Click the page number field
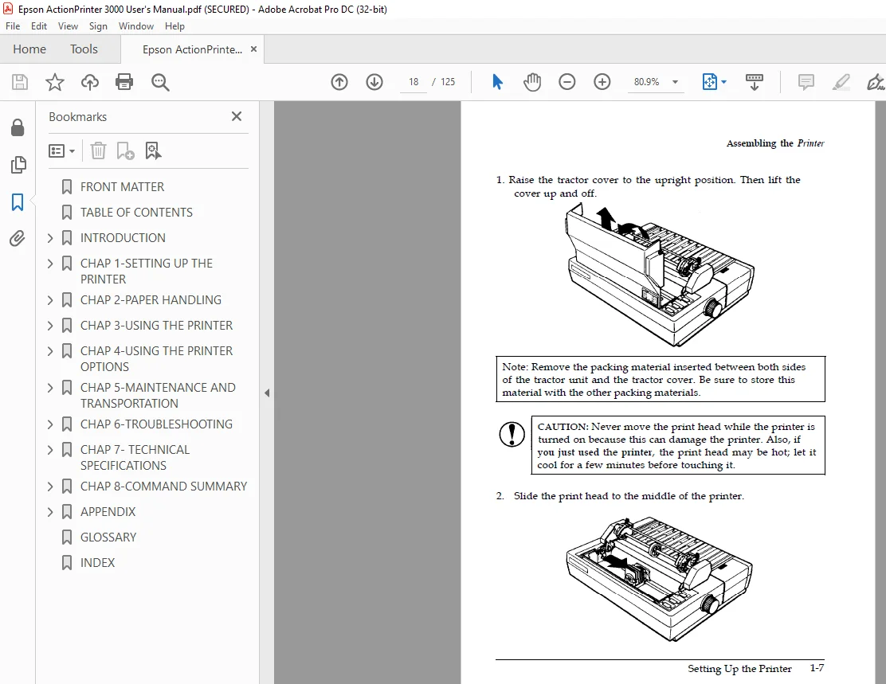 coord(414,82)
